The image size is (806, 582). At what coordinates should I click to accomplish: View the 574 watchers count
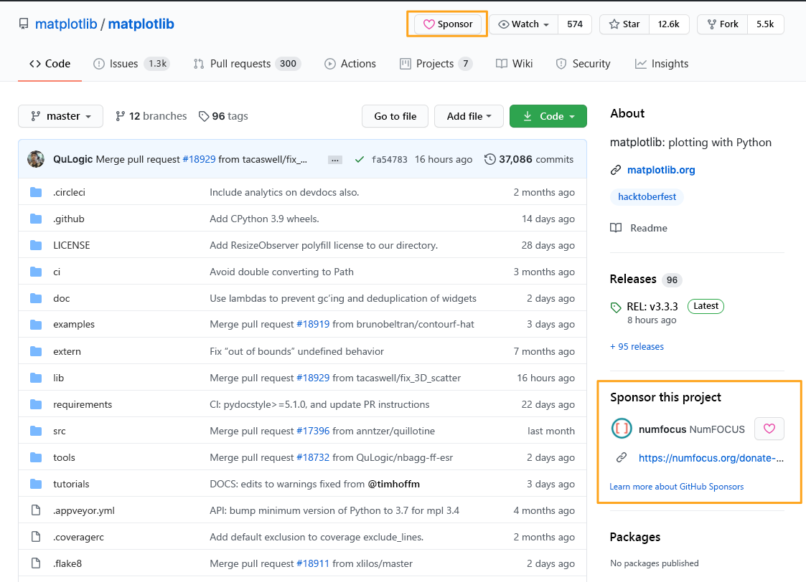click(575, 24)
